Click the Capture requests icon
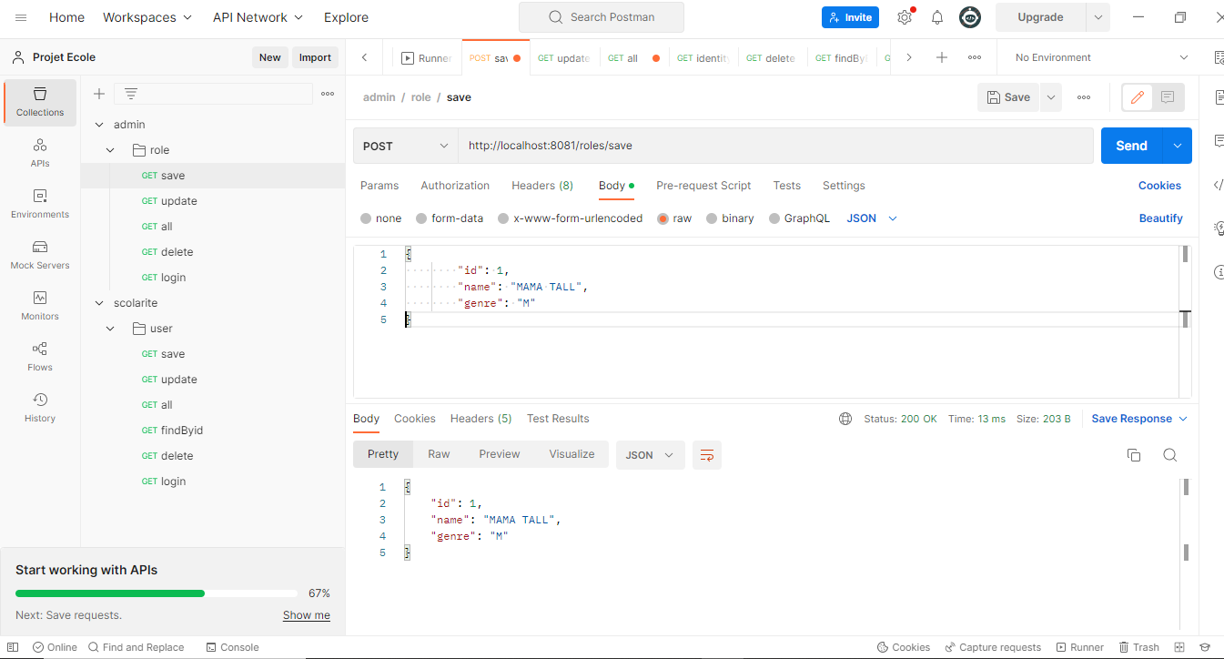This screenshot has height=659, width=1224. tap(993, 647)
